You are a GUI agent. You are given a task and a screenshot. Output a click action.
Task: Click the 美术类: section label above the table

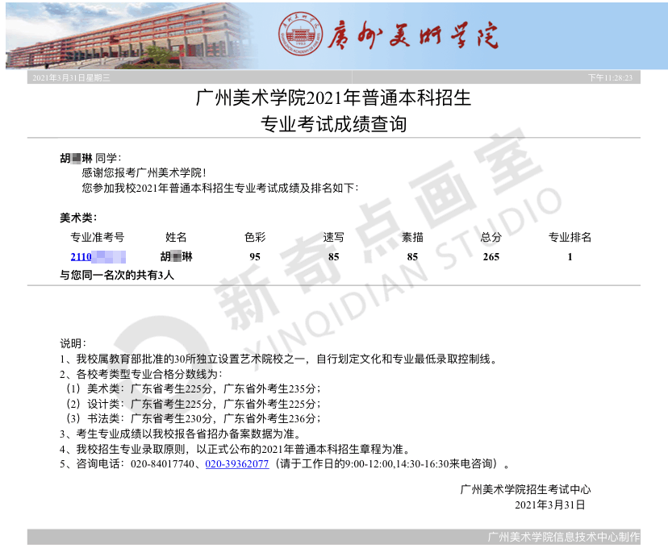78,218
